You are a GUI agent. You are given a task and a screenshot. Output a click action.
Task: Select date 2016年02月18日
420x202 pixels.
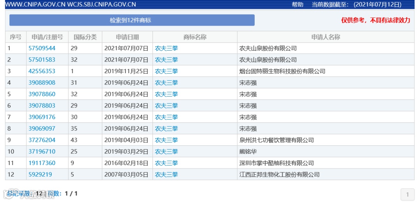coord(126,163)
